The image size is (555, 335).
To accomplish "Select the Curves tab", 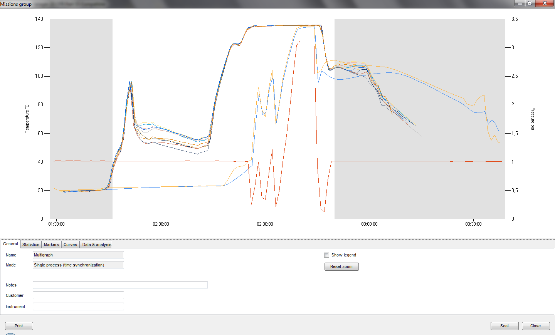I will point(70,245).
